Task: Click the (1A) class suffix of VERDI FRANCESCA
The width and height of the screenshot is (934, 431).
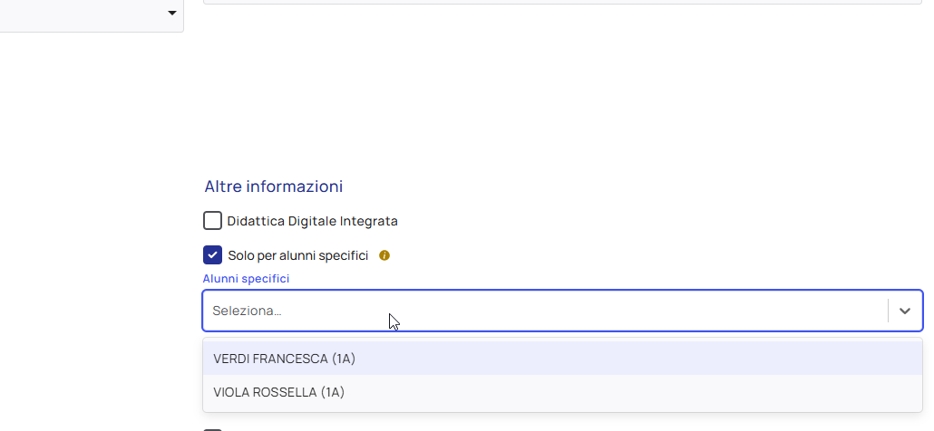Action: click(x=344, y=359)
